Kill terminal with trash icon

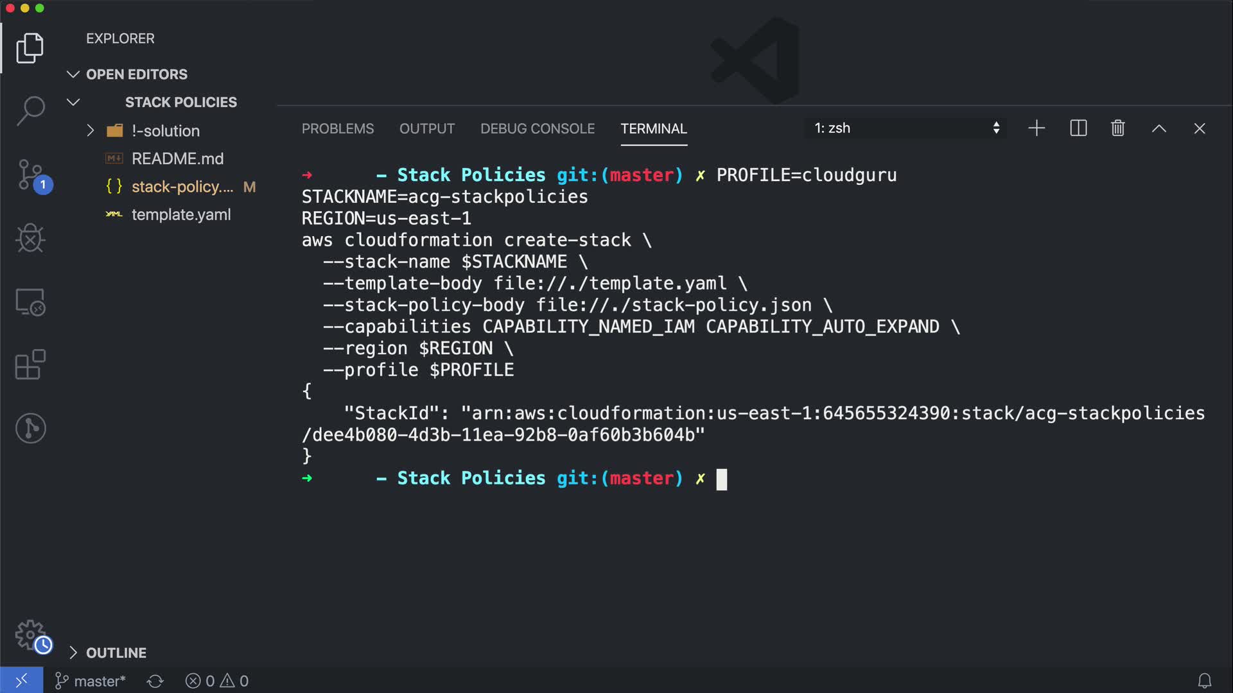[x=1117, y=128]
